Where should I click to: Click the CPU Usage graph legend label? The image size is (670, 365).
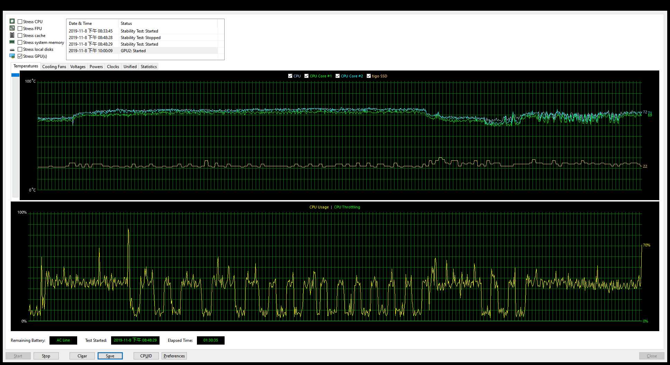tap(319, 207)
